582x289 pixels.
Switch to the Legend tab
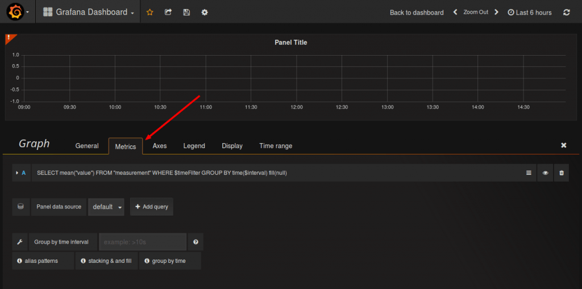point(194,146)
